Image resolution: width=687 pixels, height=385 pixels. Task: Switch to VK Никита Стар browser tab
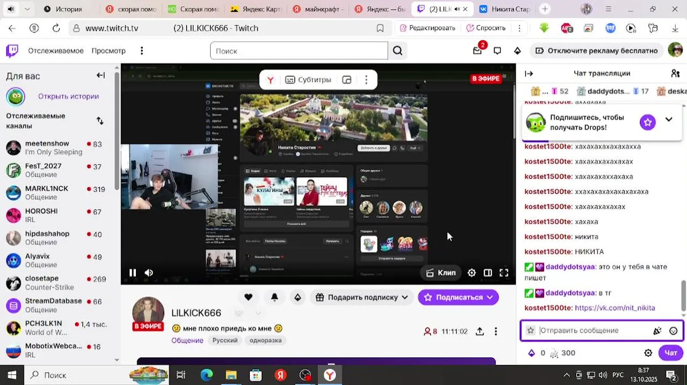coord(505,9)
